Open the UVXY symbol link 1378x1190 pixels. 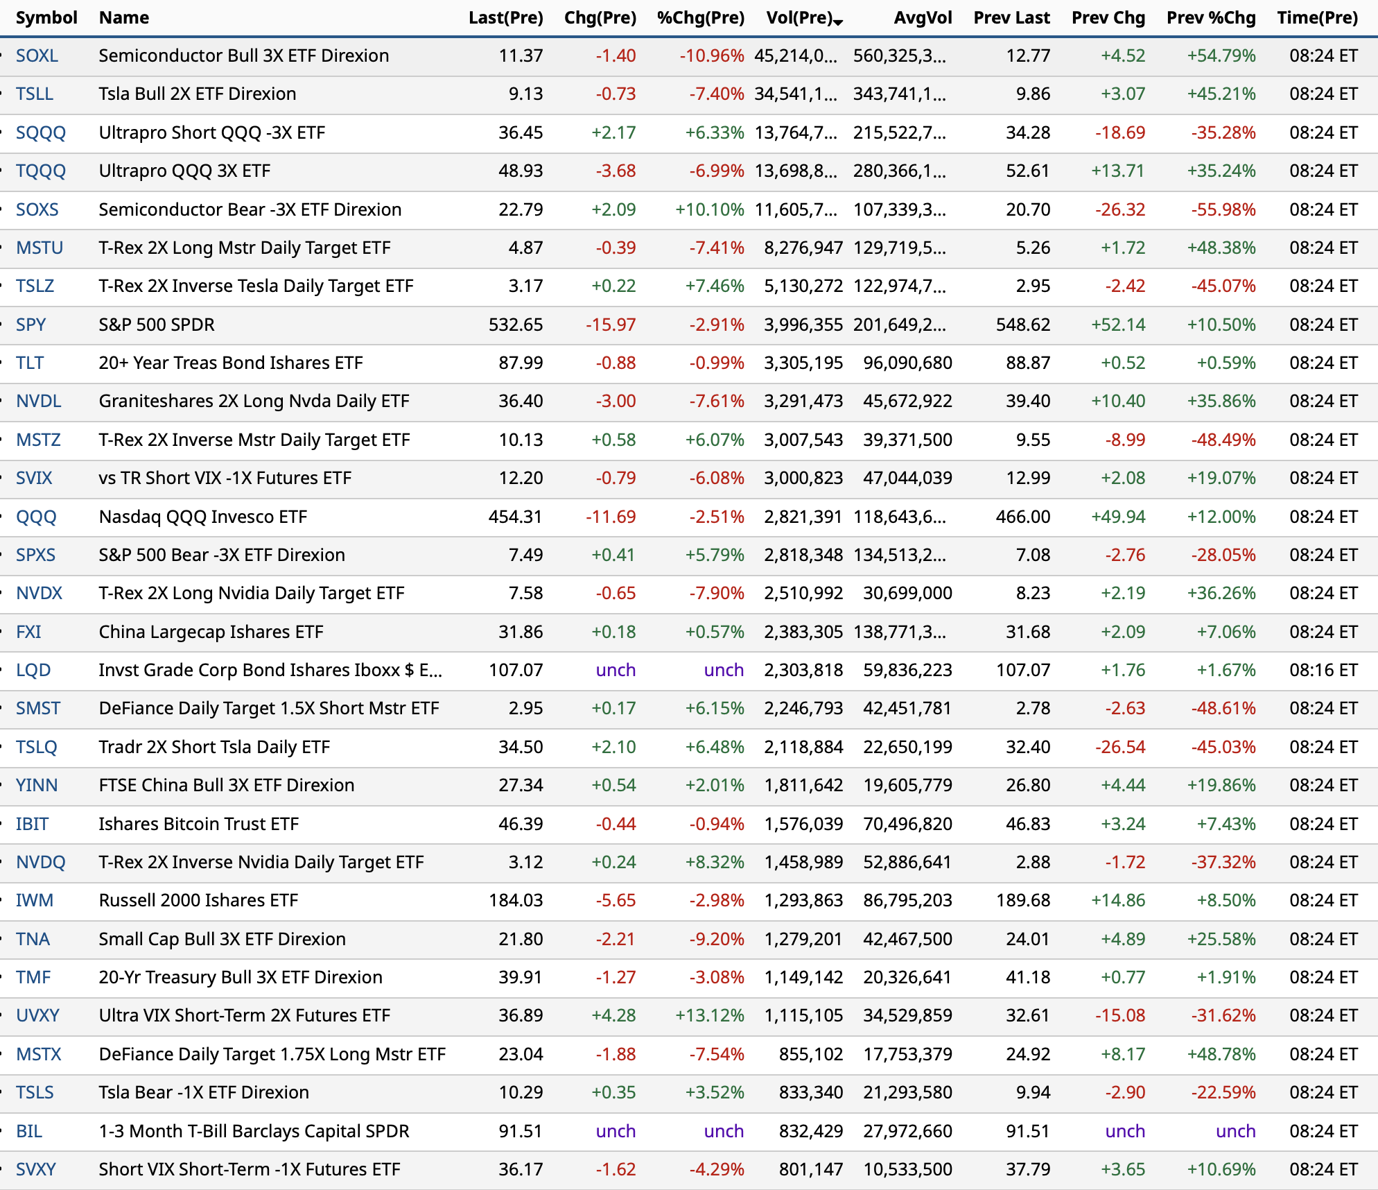(37, 1015)
